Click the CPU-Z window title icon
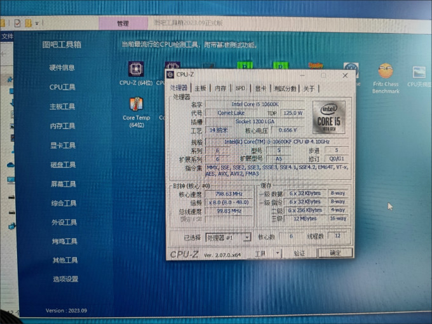Viewport: 432px width, 324px height. (x=170, y=75)
